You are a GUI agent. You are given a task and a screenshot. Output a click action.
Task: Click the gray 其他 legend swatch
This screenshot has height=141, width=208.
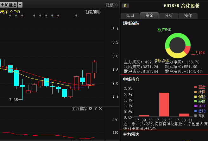click(195, 116)
